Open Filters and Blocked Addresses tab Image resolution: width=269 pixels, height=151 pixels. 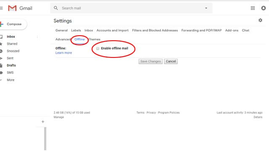coord(155,30)
